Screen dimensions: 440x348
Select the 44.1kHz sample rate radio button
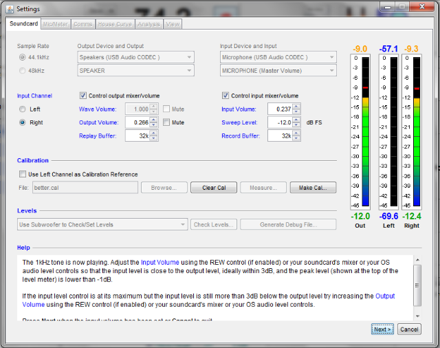[x=23, y=57]
